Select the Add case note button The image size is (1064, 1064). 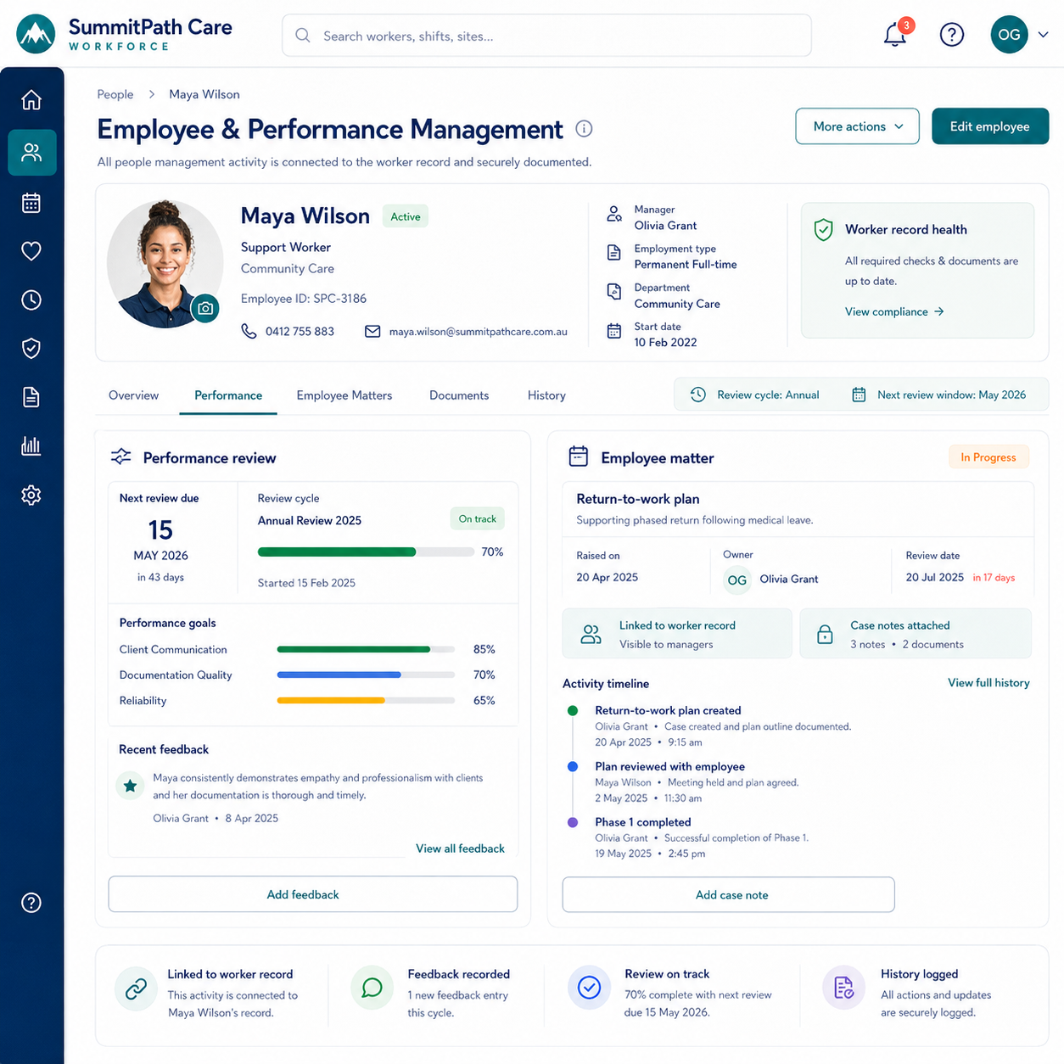[728, 895]
